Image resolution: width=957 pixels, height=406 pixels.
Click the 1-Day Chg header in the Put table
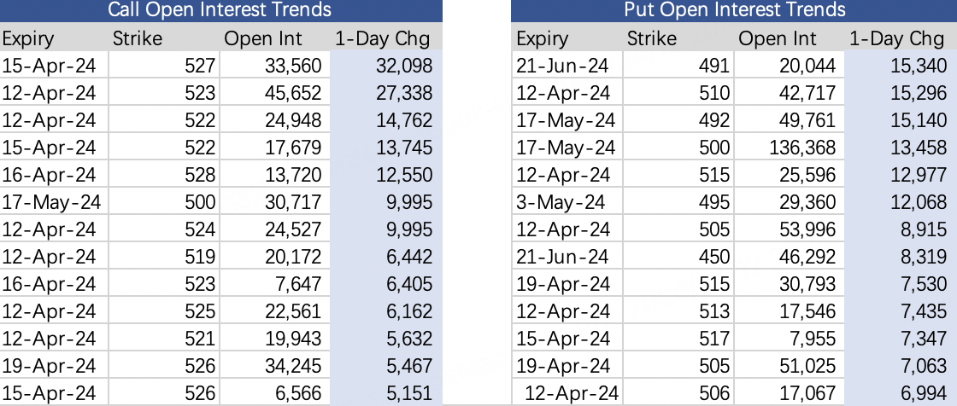(896, 38)
